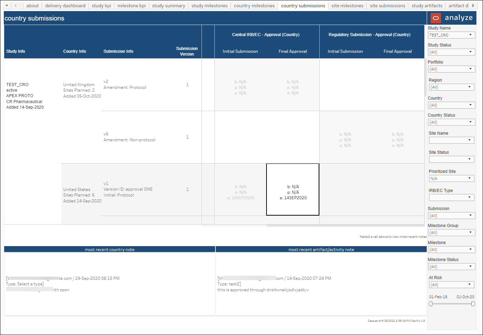Click Regulatory Submission Final Approval header
This screenshot has width=483, height=335.
(398, 51)
